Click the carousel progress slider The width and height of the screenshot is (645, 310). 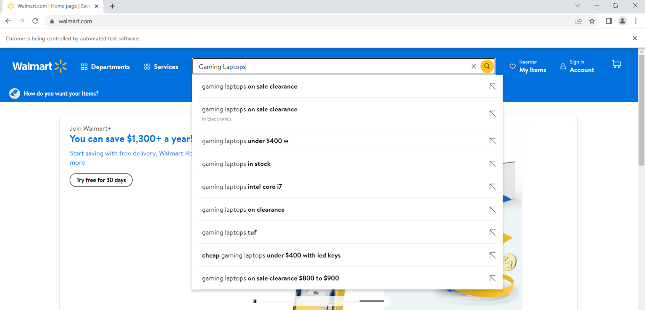tap(371, 301)
